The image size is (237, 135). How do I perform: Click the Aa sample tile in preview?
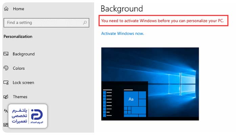[131, 99]
